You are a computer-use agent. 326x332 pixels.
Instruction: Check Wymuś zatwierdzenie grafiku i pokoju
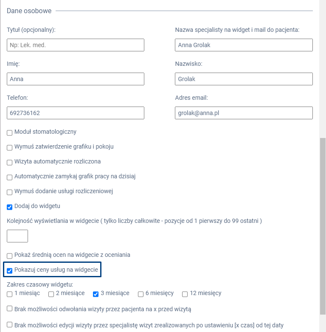[x=10, y=148]
